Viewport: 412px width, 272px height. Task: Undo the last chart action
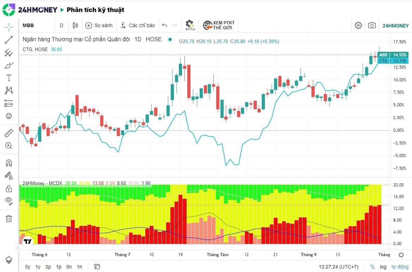coord(165,25)
